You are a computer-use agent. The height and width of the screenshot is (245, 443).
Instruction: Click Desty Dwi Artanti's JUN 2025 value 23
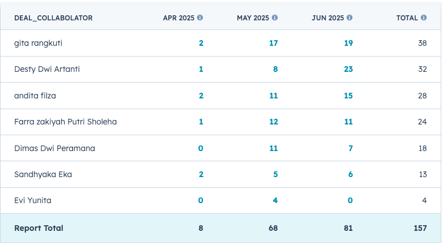[348, 69]
